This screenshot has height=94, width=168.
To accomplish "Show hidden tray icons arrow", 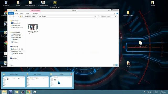I will coord(142,92).
